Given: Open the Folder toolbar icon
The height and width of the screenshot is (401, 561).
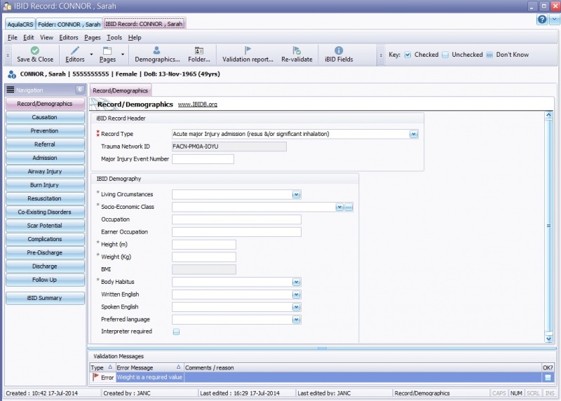Looking at the screenshot, I should pos(199,51).
